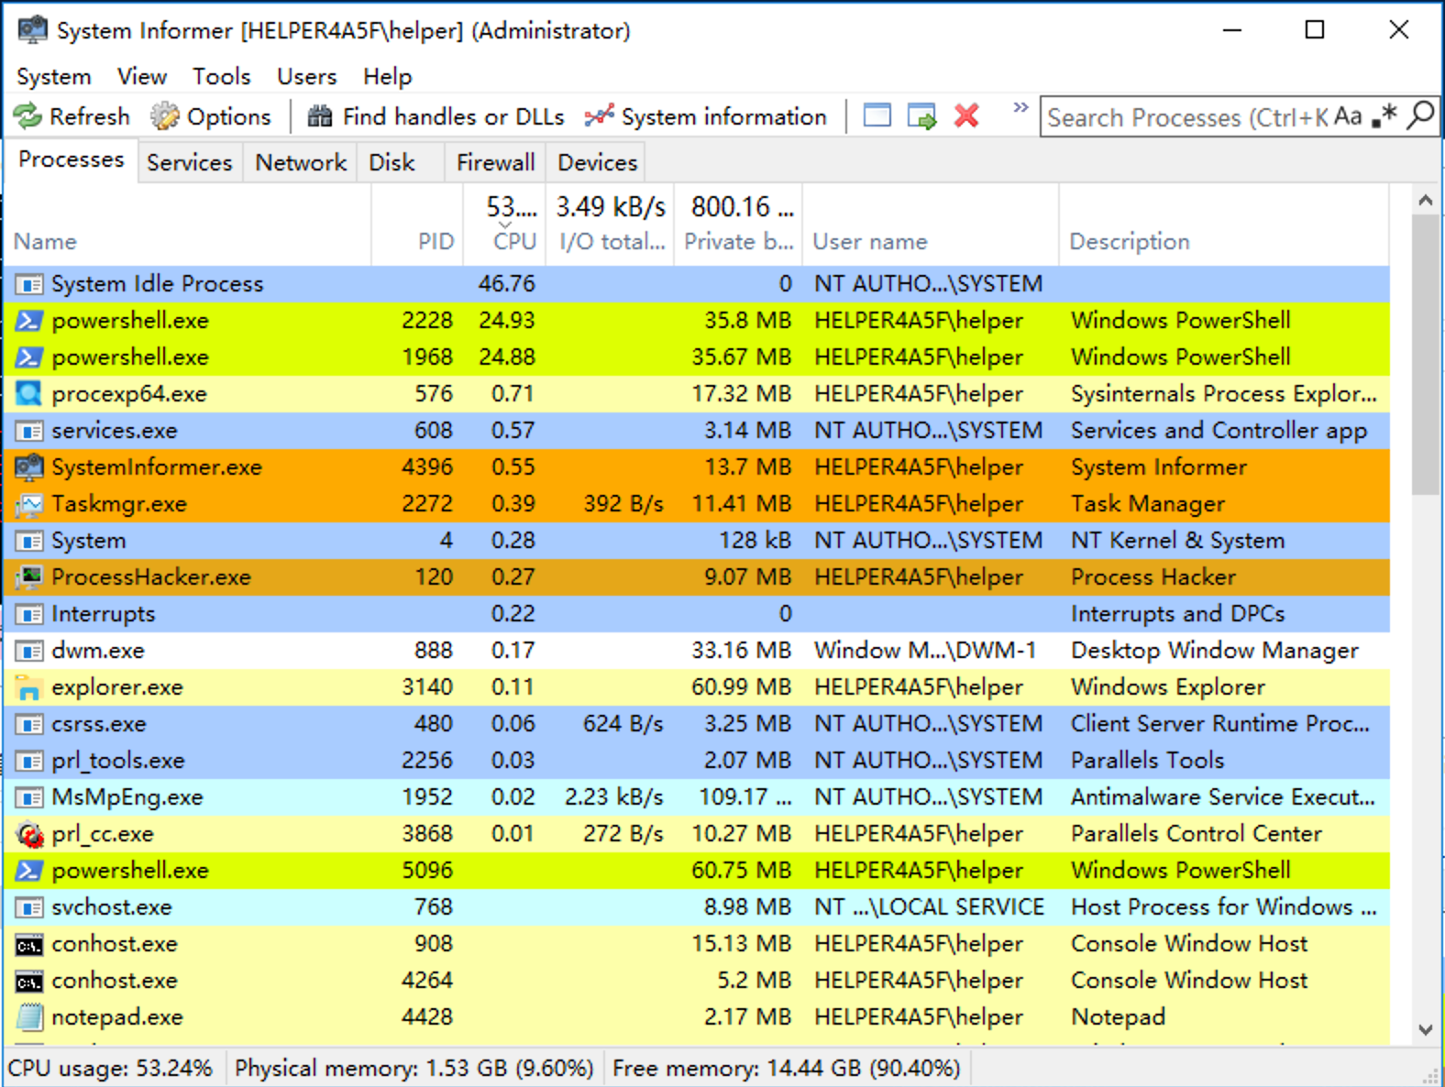Screen dimensions: 1445x1087
Task: Click the CPU usage status bar text
Action: click(x=111, y=1069)
